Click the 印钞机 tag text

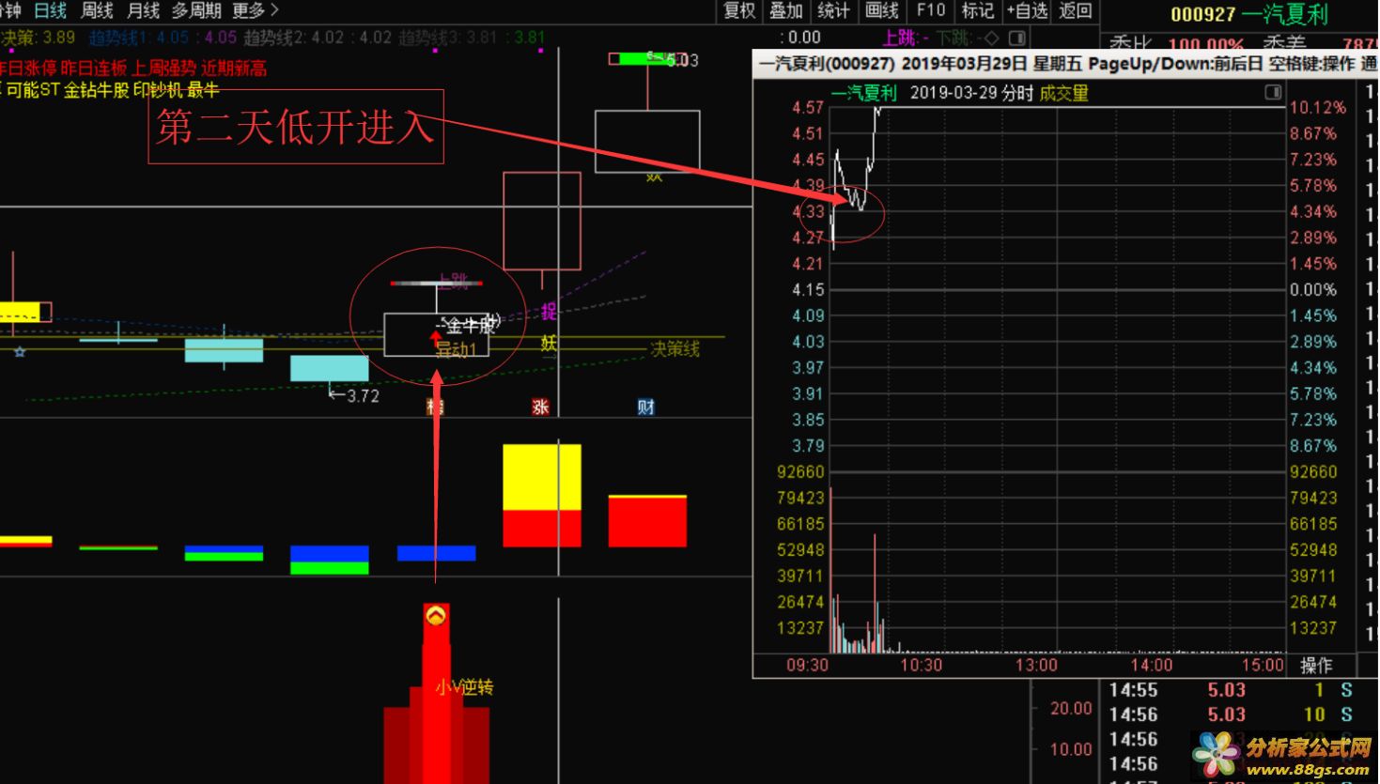(158, 90)
